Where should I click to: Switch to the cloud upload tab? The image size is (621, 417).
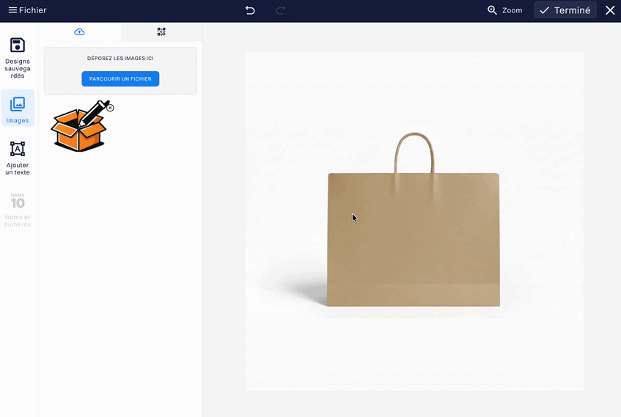tap(79, 32)
